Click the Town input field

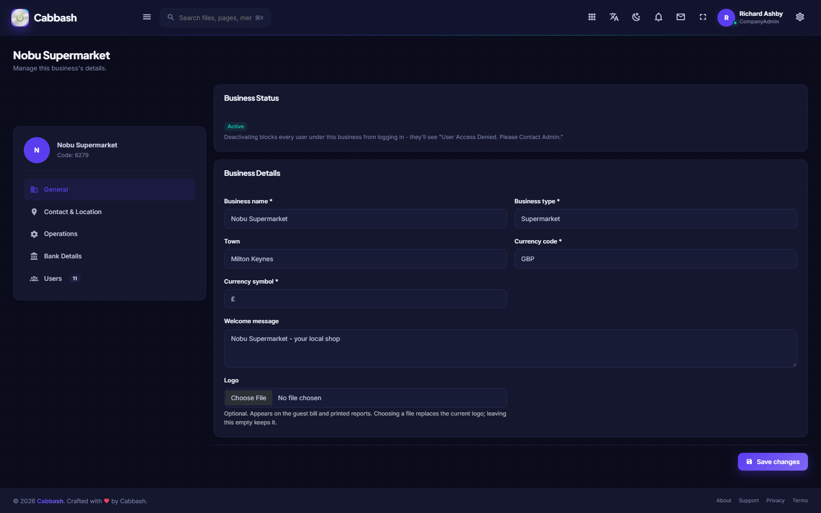click(x=365, y=259)
